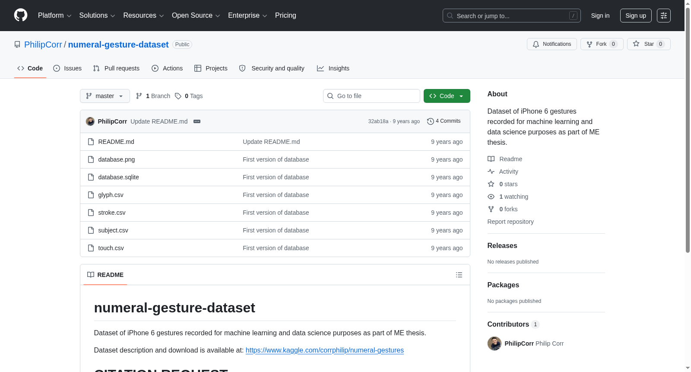691x372 pixels.
Task: Open the Kaggle numeral-gestures dataset link
Action: point(325,350)
